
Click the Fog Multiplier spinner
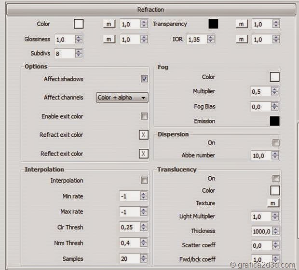275,91
